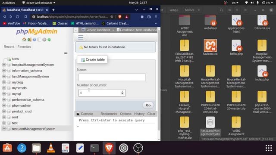Reload navigation panel green icon
Image resolution: width=276 pixels, height=155 pixels.
[49, 40]
